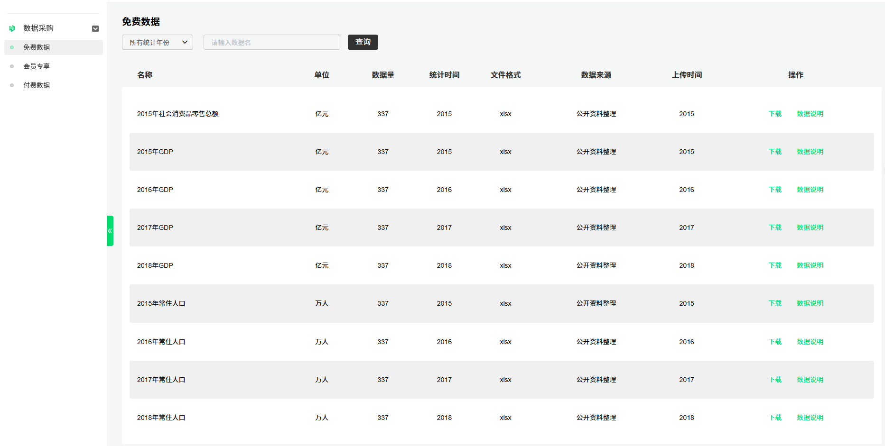Open 数据说明 for 2016年GDP

(810, 190)
